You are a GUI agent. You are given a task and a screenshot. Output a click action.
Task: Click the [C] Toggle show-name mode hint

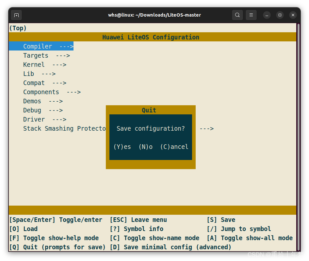pyautogui.click(x=154, y=238)
